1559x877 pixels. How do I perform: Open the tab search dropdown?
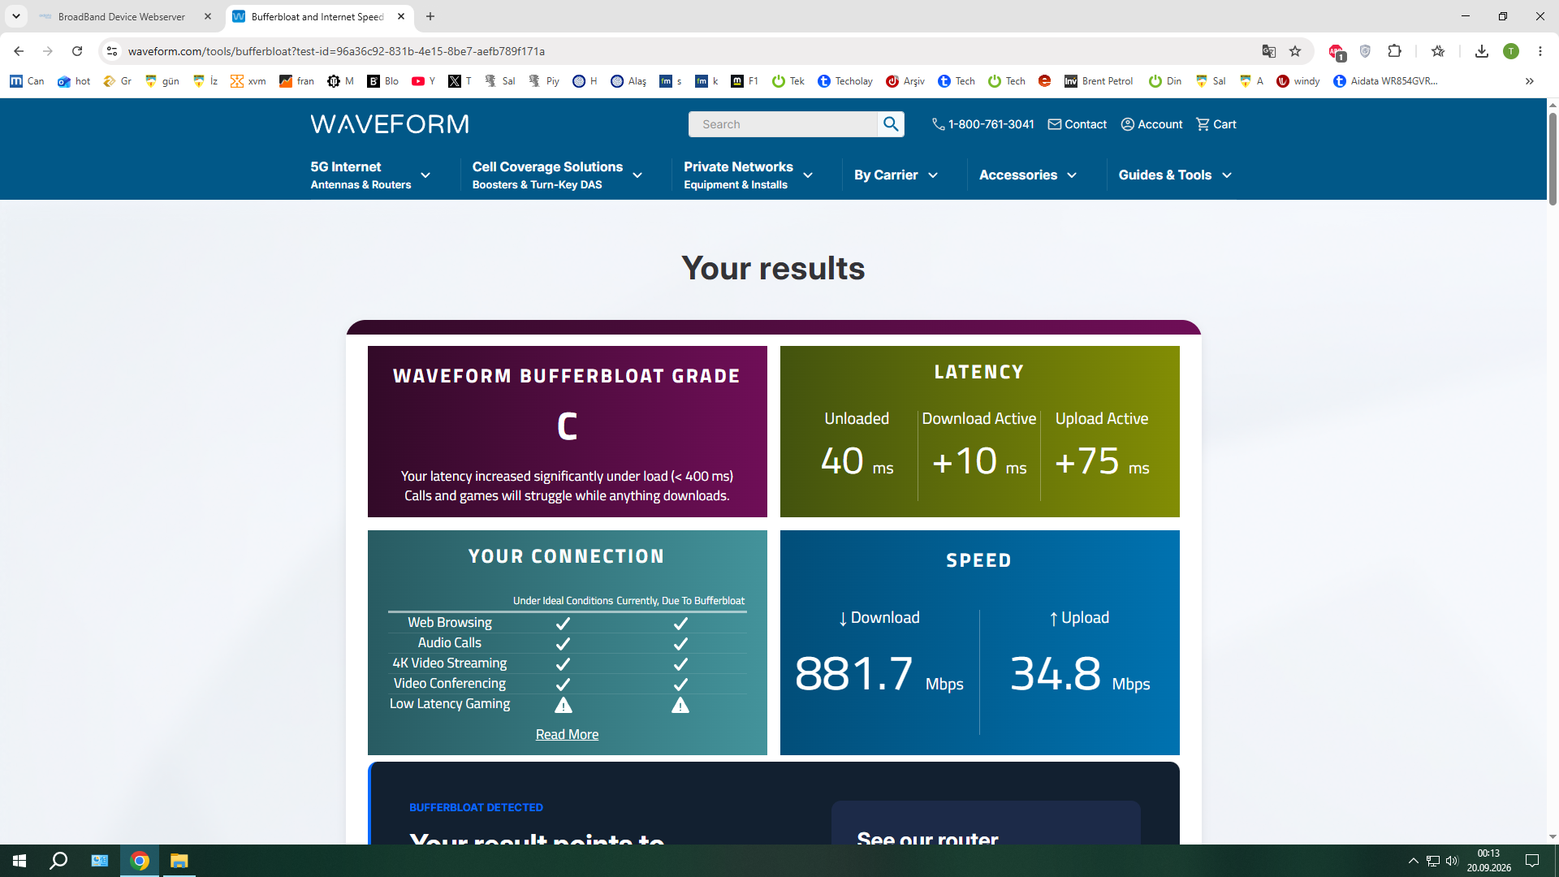tap(16, 16)
